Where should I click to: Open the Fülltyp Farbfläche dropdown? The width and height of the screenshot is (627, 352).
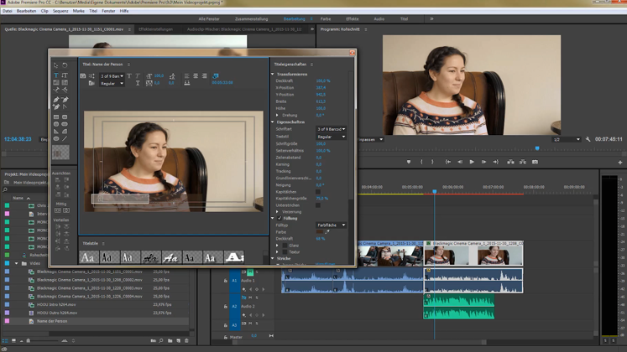(x=331, y=225)
